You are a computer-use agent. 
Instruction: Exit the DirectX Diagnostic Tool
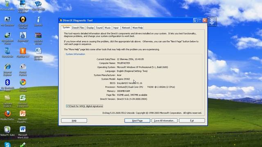192,121
